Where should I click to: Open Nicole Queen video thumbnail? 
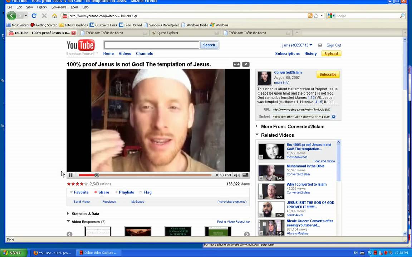(271, 227)
